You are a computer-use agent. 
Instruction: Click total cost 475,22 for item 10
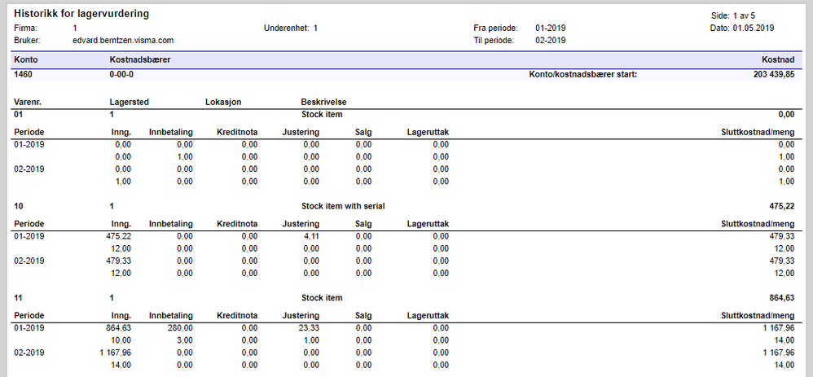click(782, 206)
